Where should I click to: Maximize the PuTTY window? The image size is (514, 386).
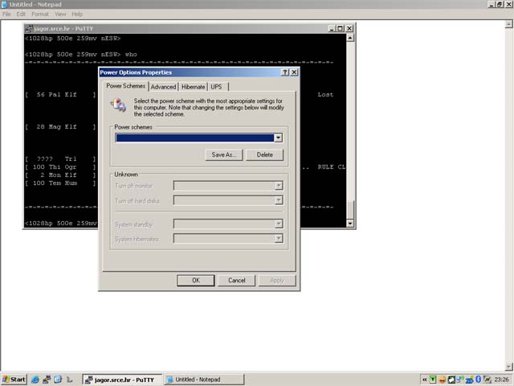(x=341, y=29)
